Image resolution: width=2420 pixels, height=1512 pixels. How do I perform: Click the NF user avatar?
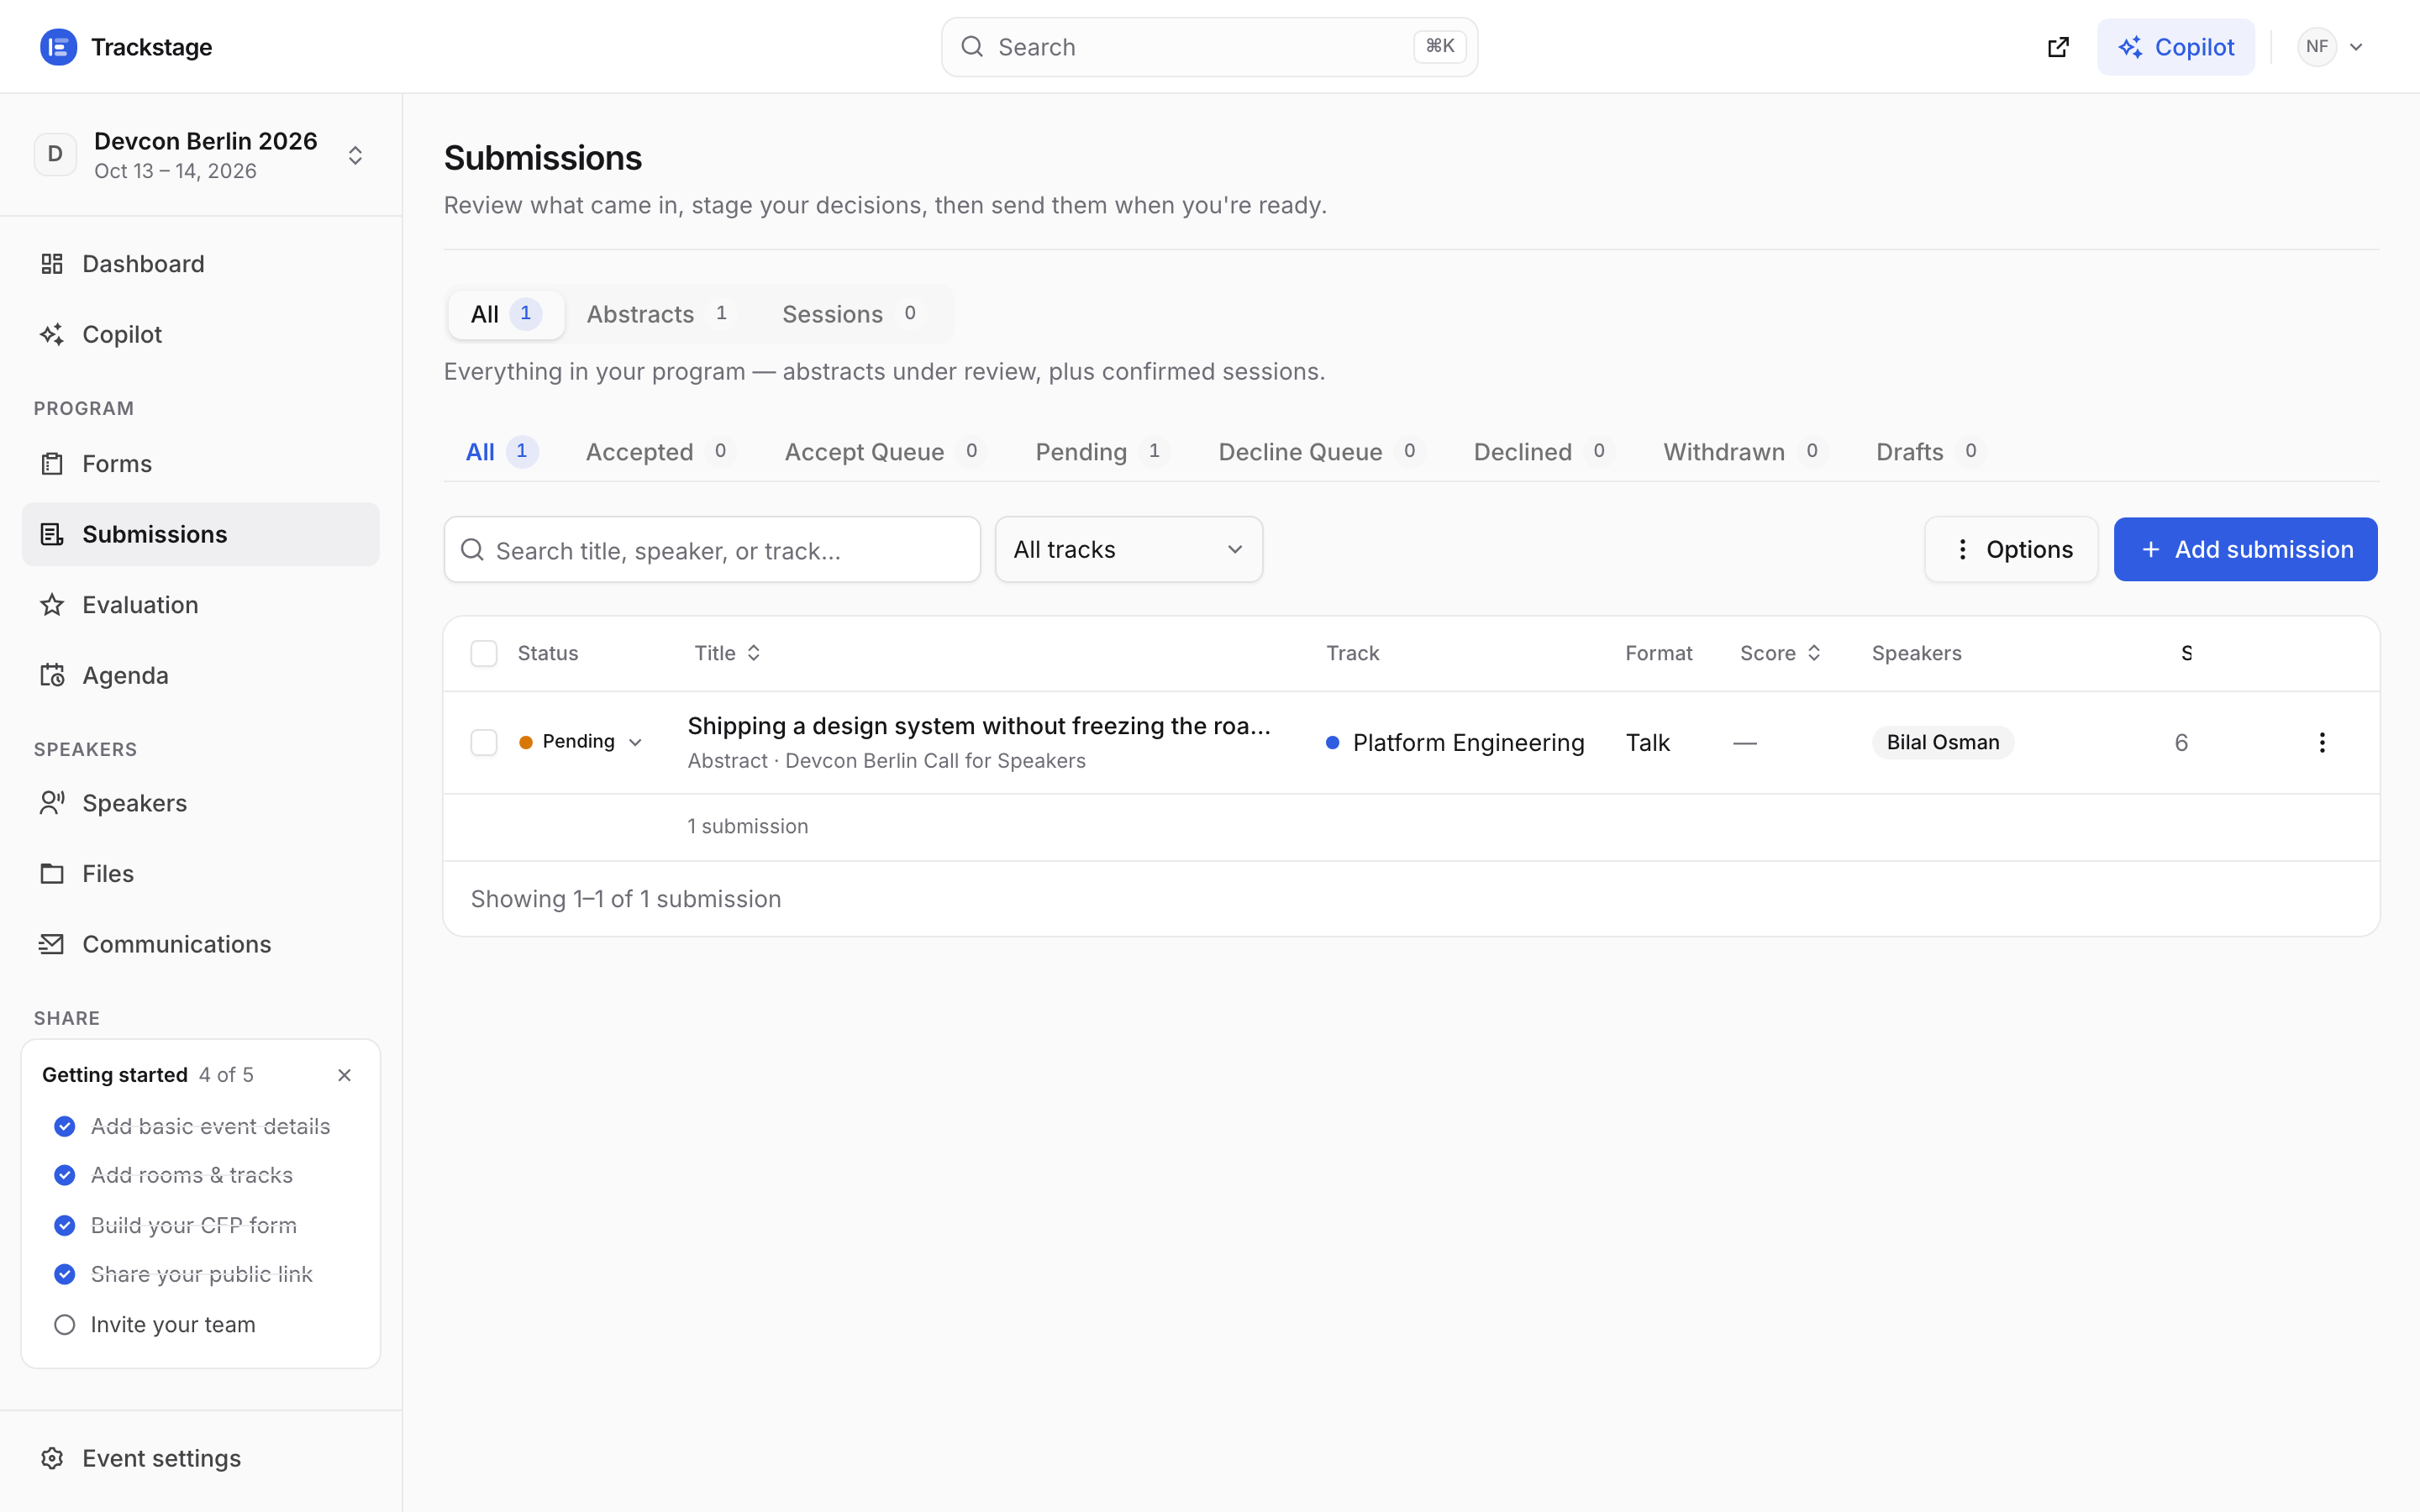point(2317,47)
